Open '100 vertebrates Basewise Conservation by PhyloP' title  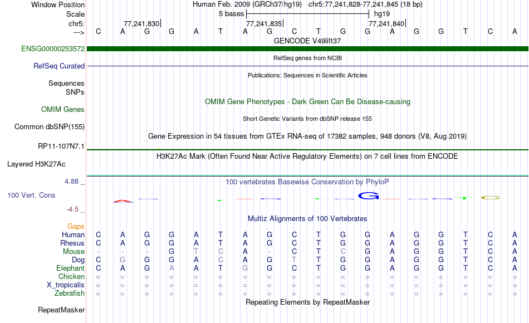(x=307, y=182)
